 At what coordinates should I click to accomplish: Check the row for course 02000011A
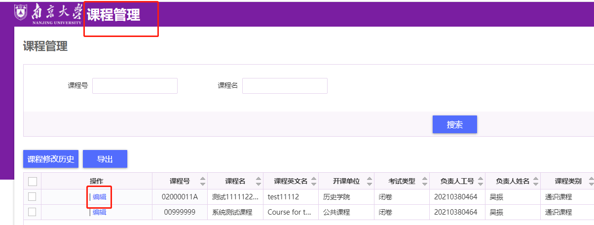(x=33, y=197)
